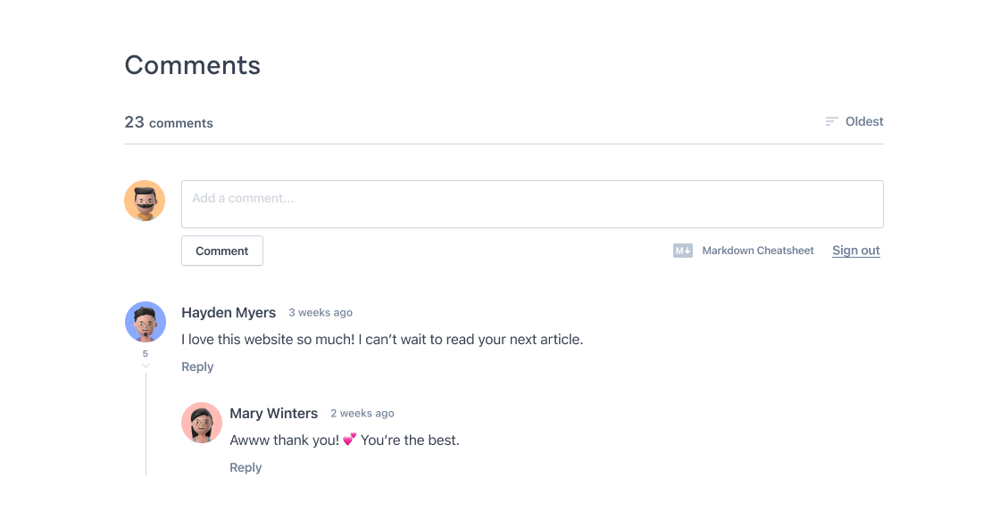This screenshot has height=527, width=1000.
Task: Open the Oldest sort order dropdown
Action: tap(854, 121)
